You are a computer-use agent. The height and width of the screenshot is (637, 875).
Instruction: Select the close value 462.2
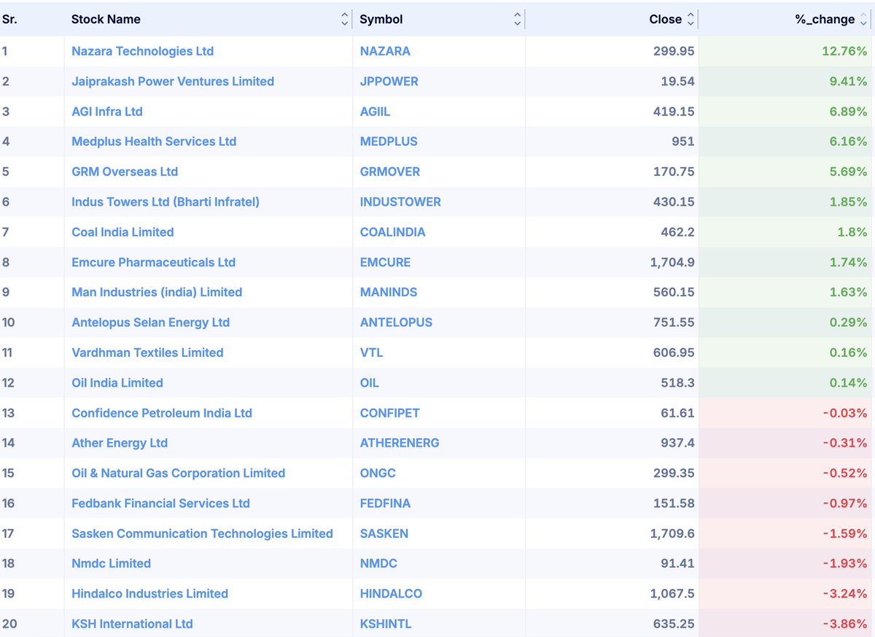pyautogui.click(x=677, y=232)
